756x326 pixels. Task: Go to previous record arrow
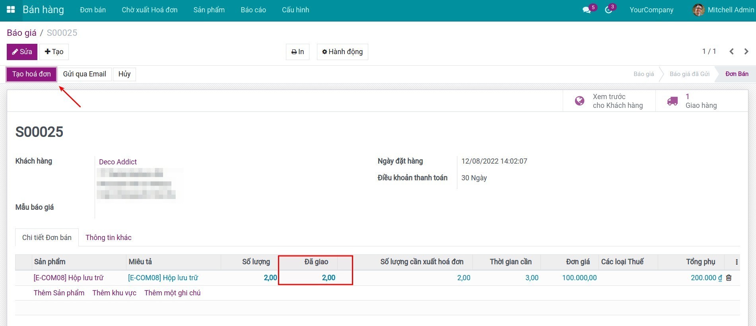point(731,51)
